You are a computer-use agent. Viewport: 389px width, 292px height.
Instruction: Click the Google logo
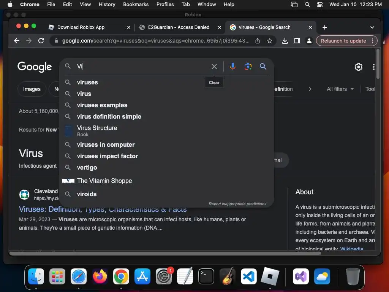click(x=35, y=67)
